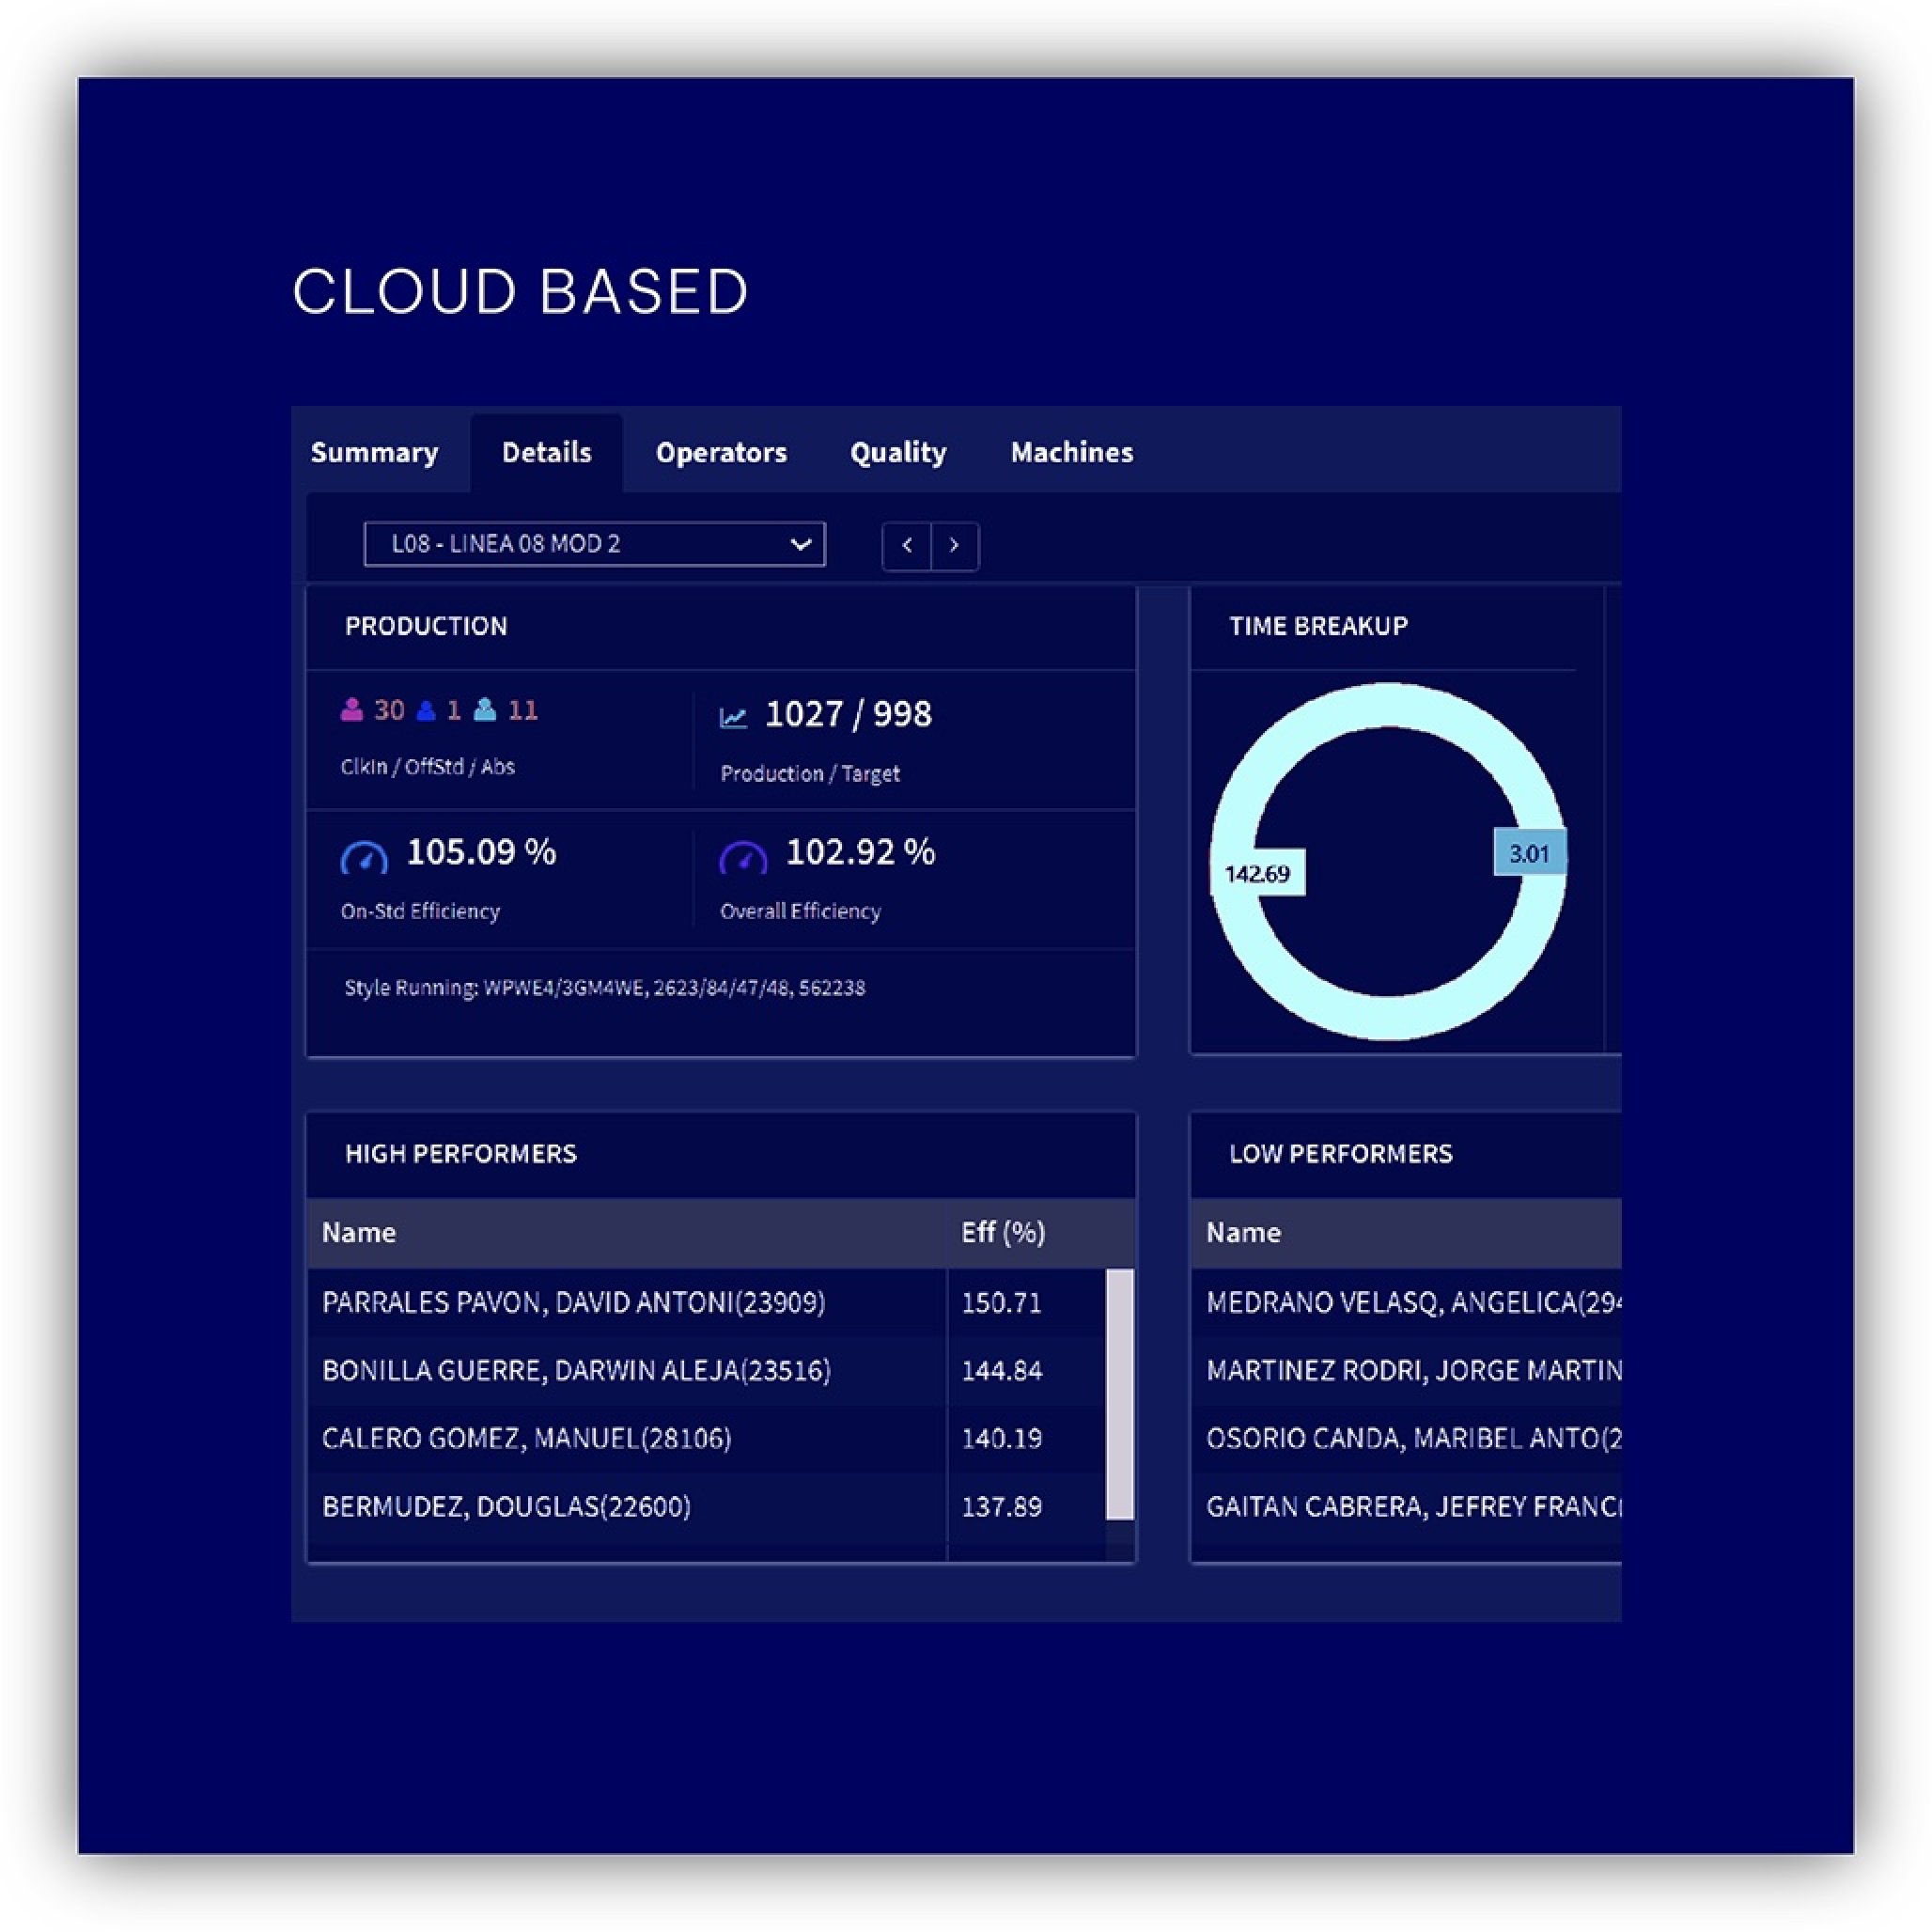Click the pink clocked-in operators icon
Screen dimensions: 1932x1932
coord(351,710)
